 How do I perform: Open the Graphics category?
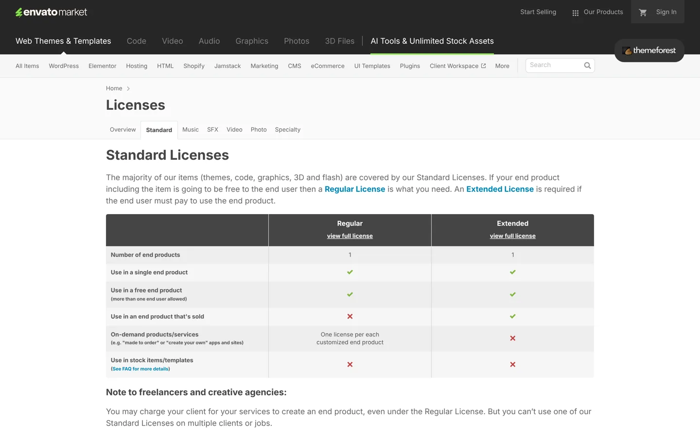coord(252,41)
